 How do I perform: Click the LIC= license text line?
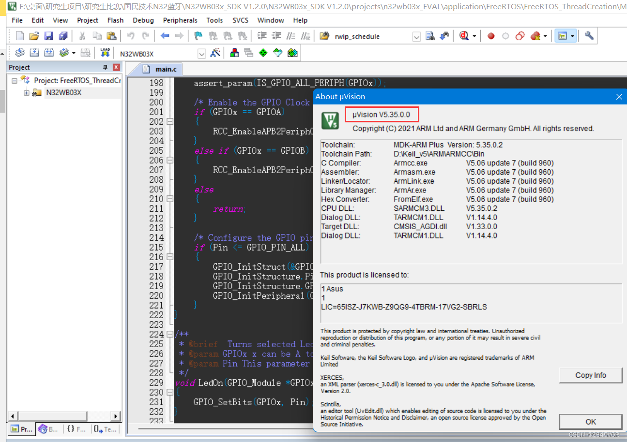point(404,307)
